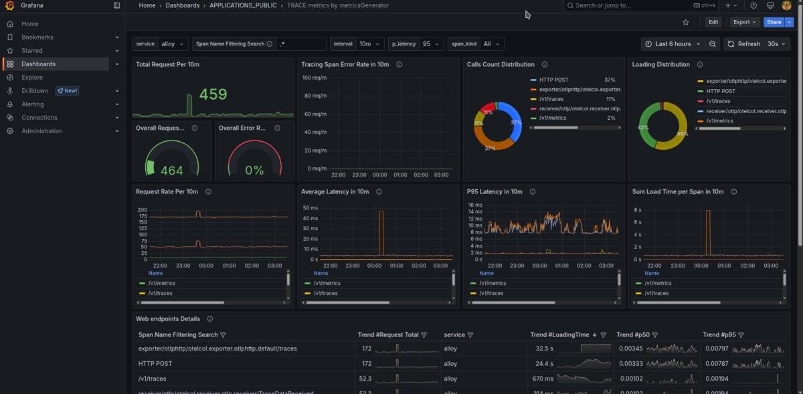Click the Bookmarks icon in sidebar

point(10,37)
